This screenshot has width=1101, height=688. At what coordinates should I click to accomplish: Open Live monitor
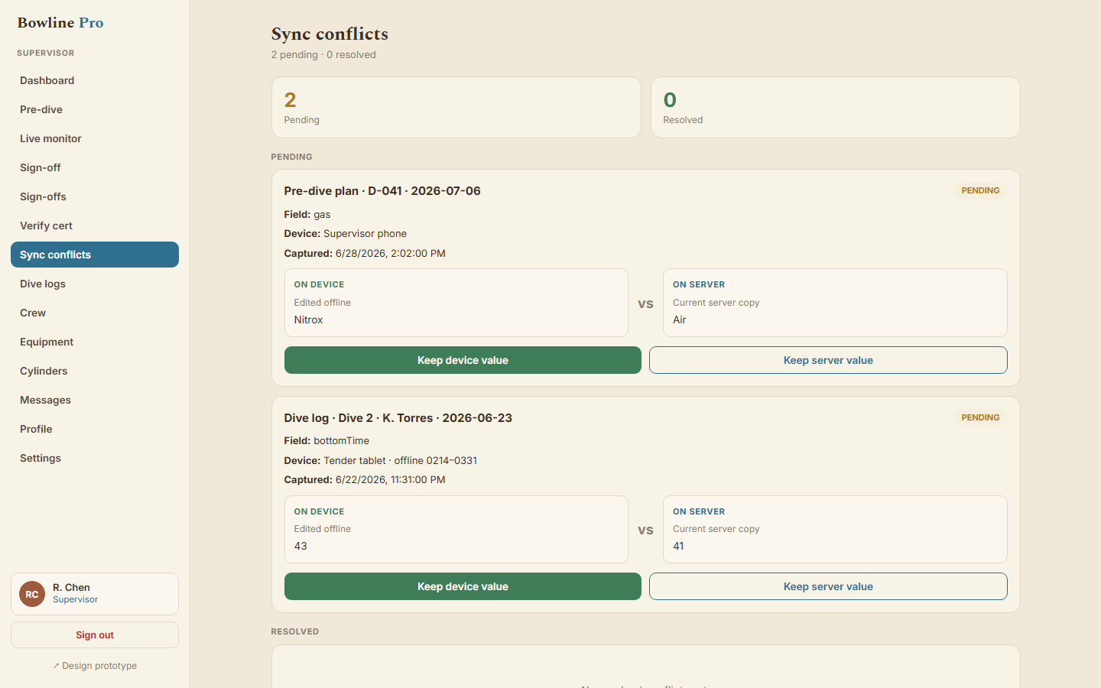pyautogui.click(x=95, y=138)
